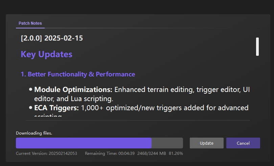The height and width of the screenshot is (166, 274).
Task: Click the Downloading files status label
Action: tap(34, 133)
